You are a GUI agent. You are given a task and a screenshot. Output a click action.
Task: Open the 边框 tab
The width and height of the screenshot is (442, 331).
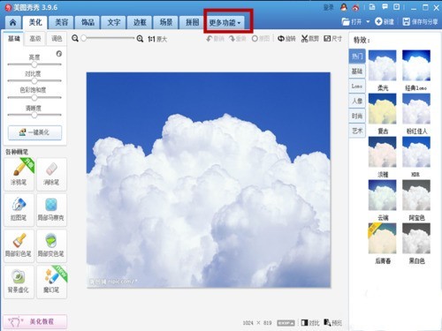[140, 22]
